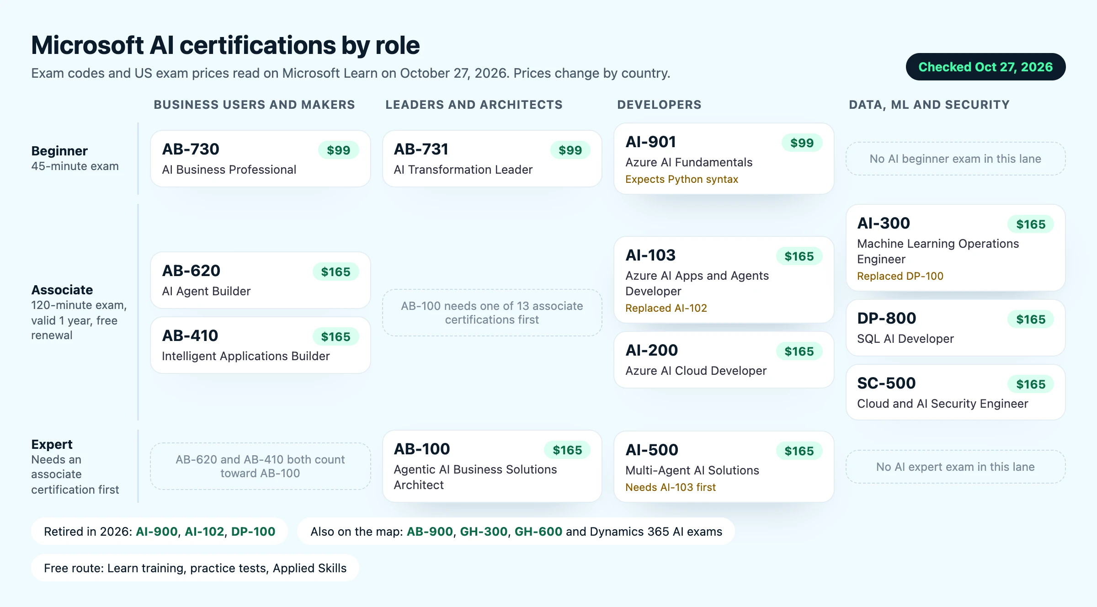The height and width of the screenshot is (607, 1097).
Task: Click the Data, ML and Security column header
Action: click(929, 105)
